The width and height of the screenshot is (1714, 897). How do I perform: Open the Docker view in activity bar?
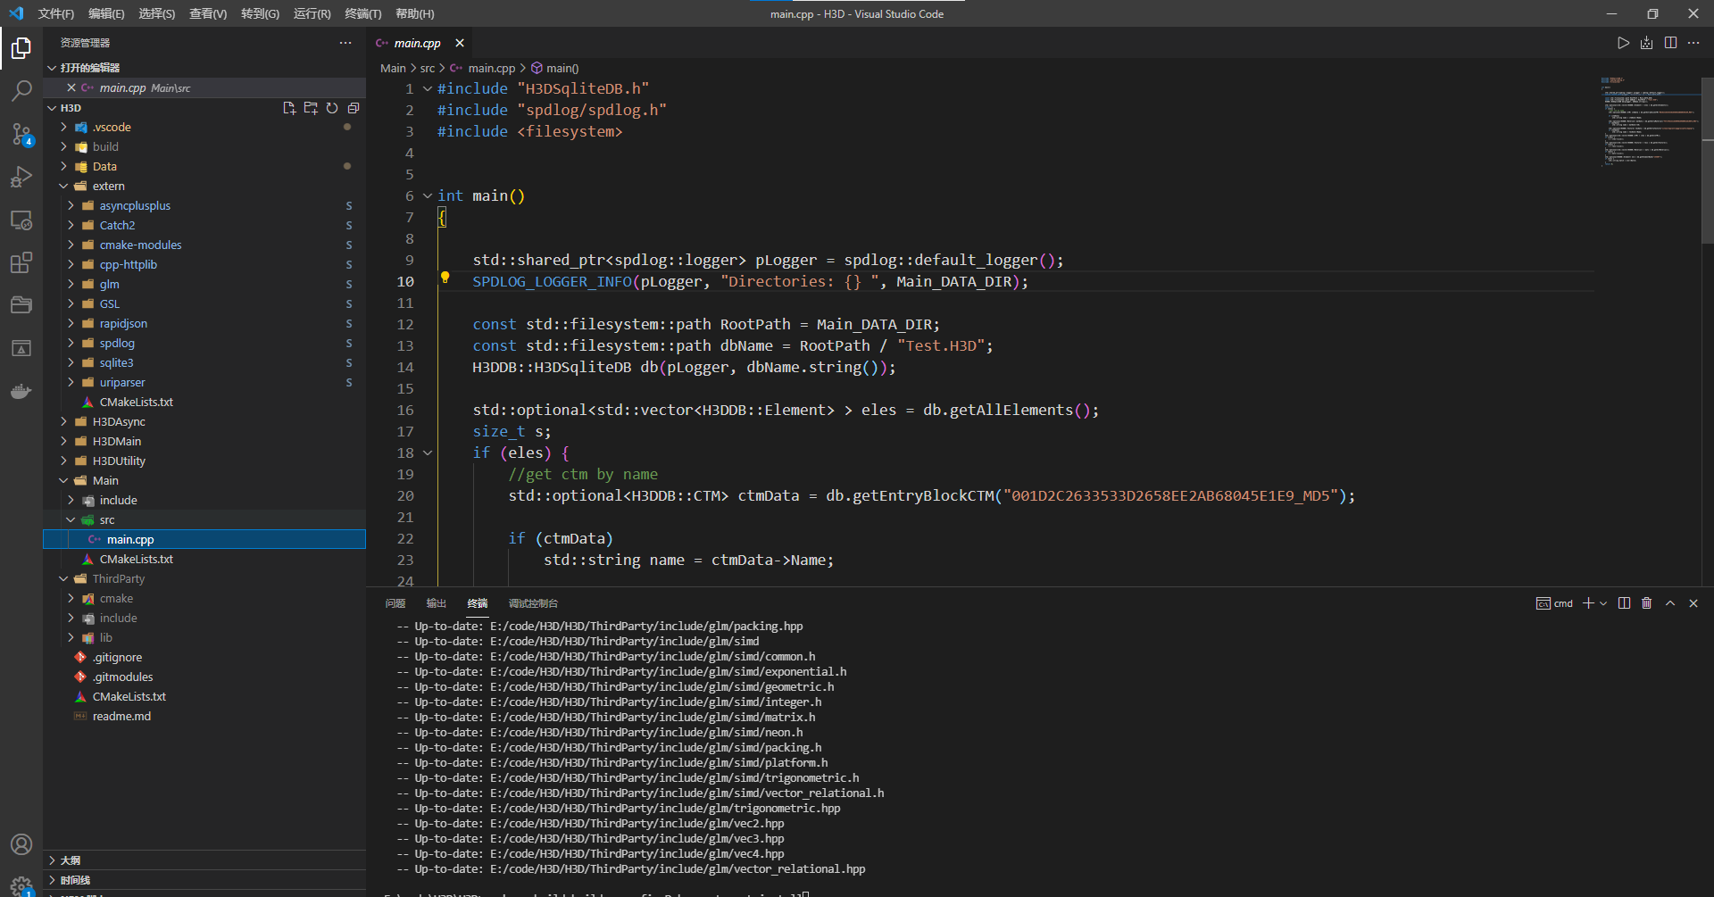(21, 391)
